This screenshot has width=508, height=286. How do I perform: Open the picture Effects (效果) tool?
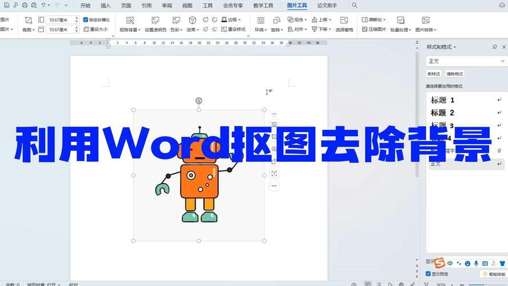coord(193,25)
